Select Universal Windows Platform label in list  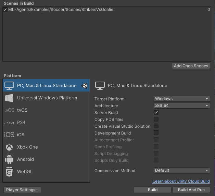click(47, 98)
